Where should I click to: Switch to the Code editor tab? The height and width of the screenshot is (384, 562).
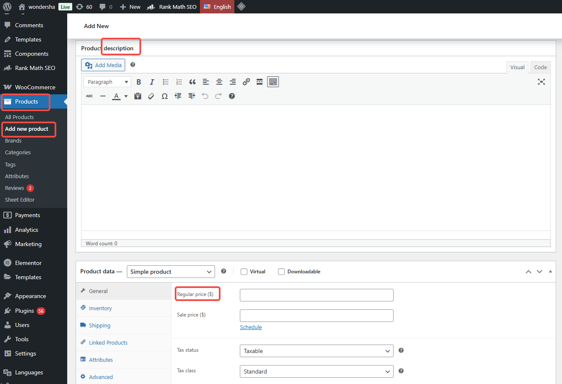coord(540,67)
